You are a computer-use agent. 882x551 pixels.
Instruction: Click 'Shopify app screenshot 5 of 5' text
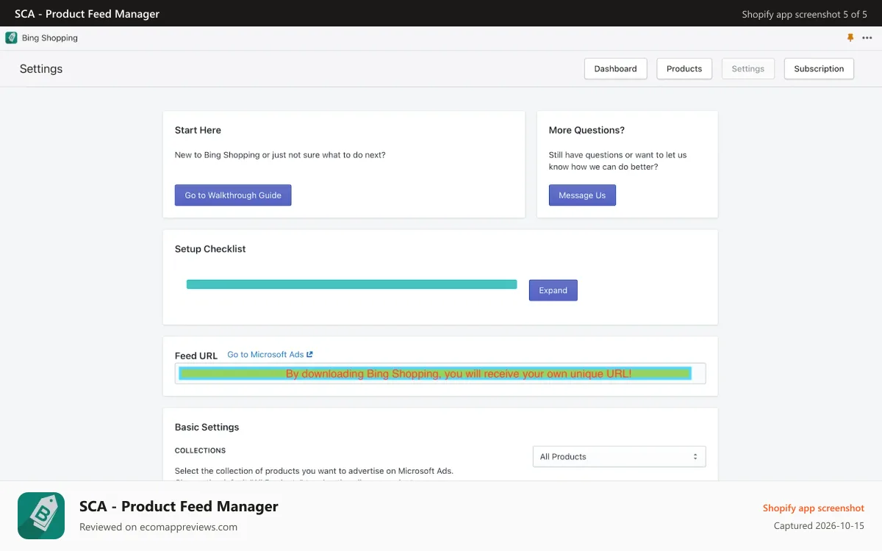(x=805, y=14)
